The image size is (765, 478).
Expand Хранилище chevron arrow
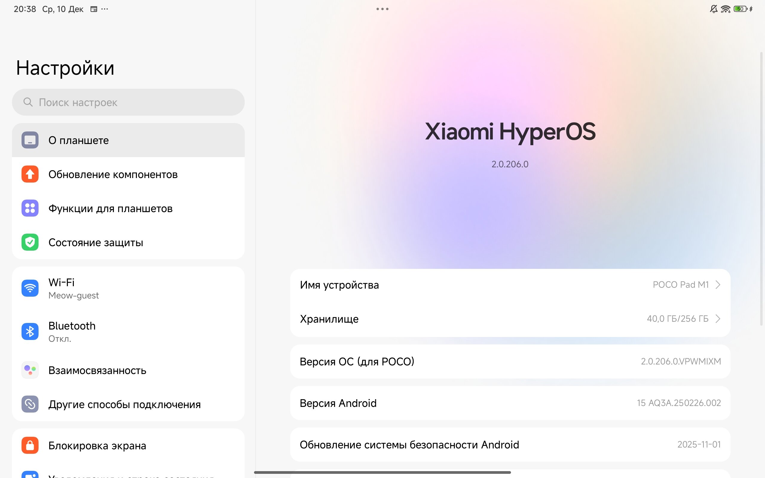718,319
